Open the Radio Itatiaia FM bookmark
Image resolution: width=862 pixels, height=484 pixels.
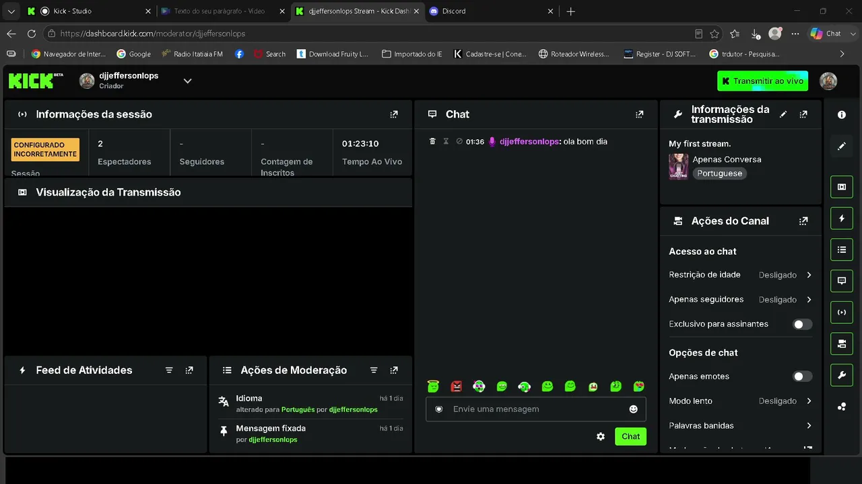(192, 54)
